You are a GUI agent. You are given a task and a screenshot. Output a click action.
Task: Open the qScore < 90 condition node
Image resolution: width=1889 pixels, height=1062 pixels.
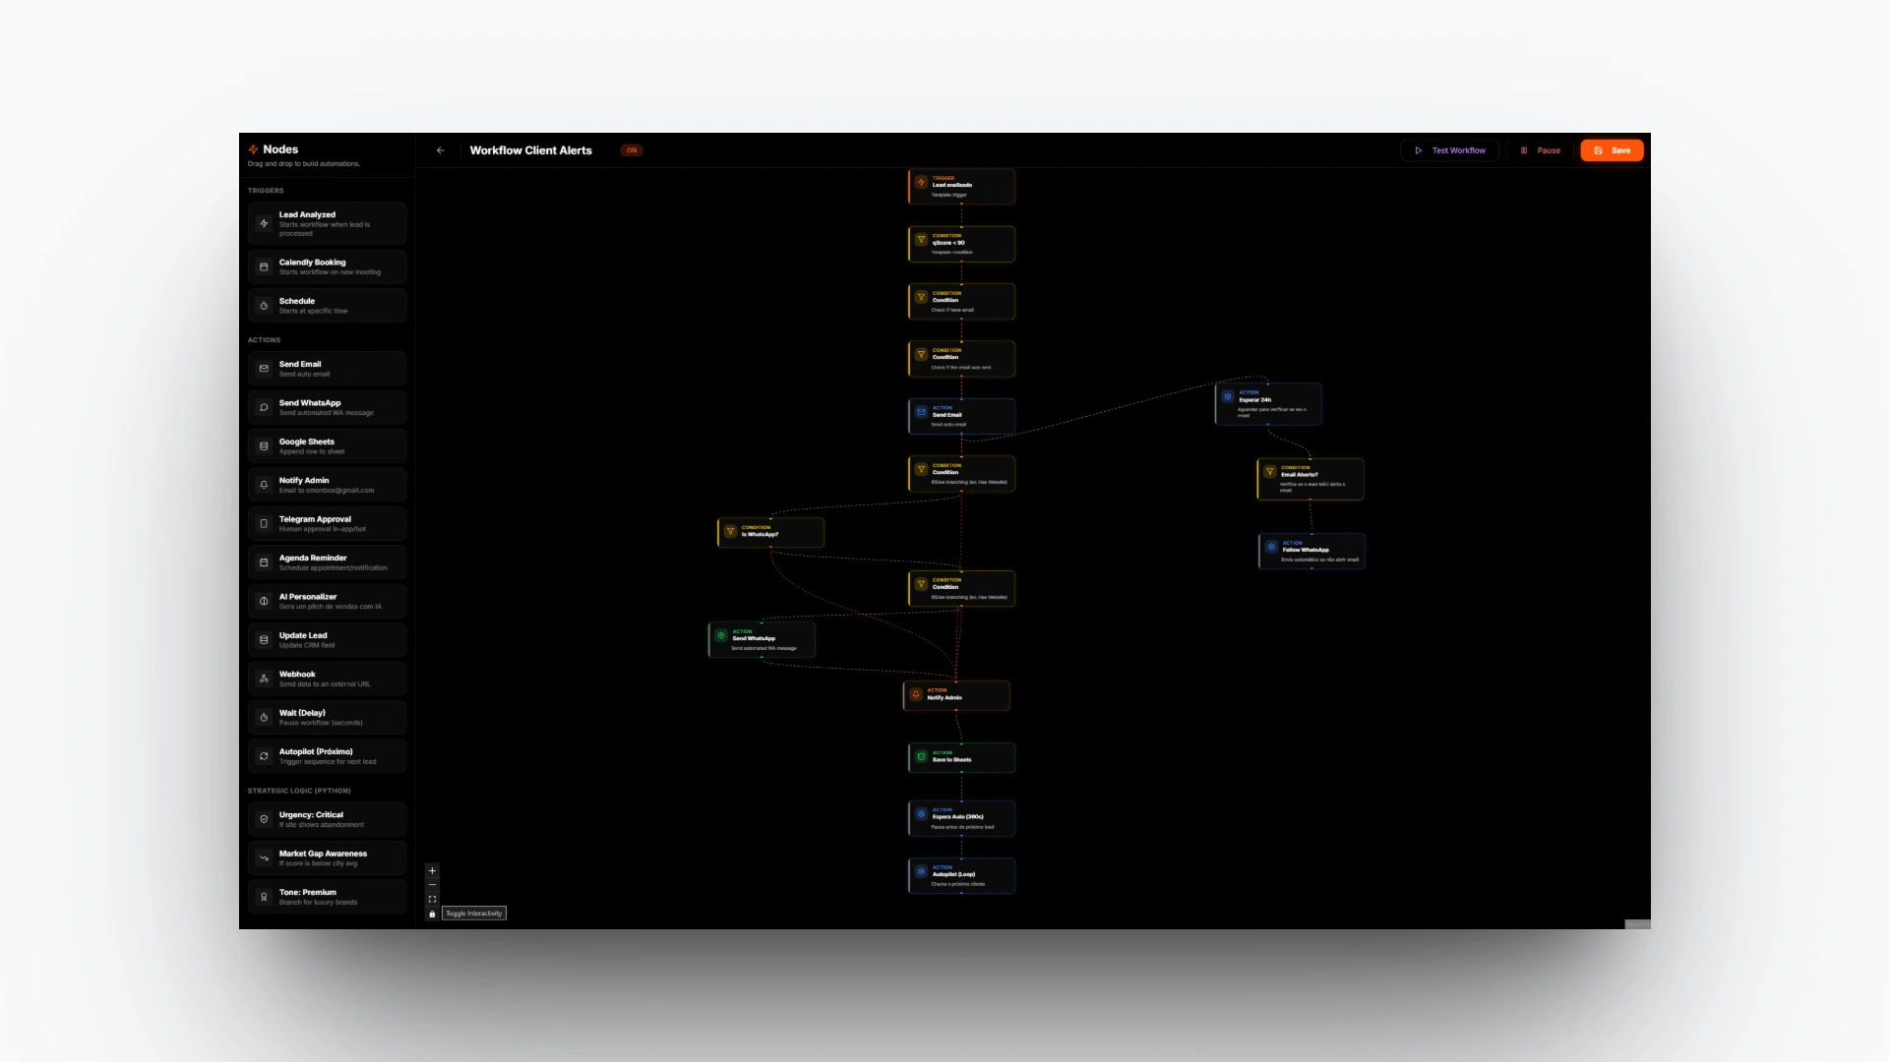point(961,244)
